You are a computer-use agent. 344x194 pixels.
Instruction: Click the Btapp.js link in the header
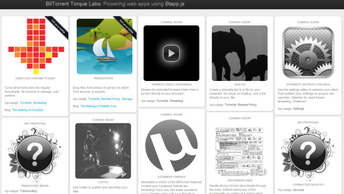point(175,4)
